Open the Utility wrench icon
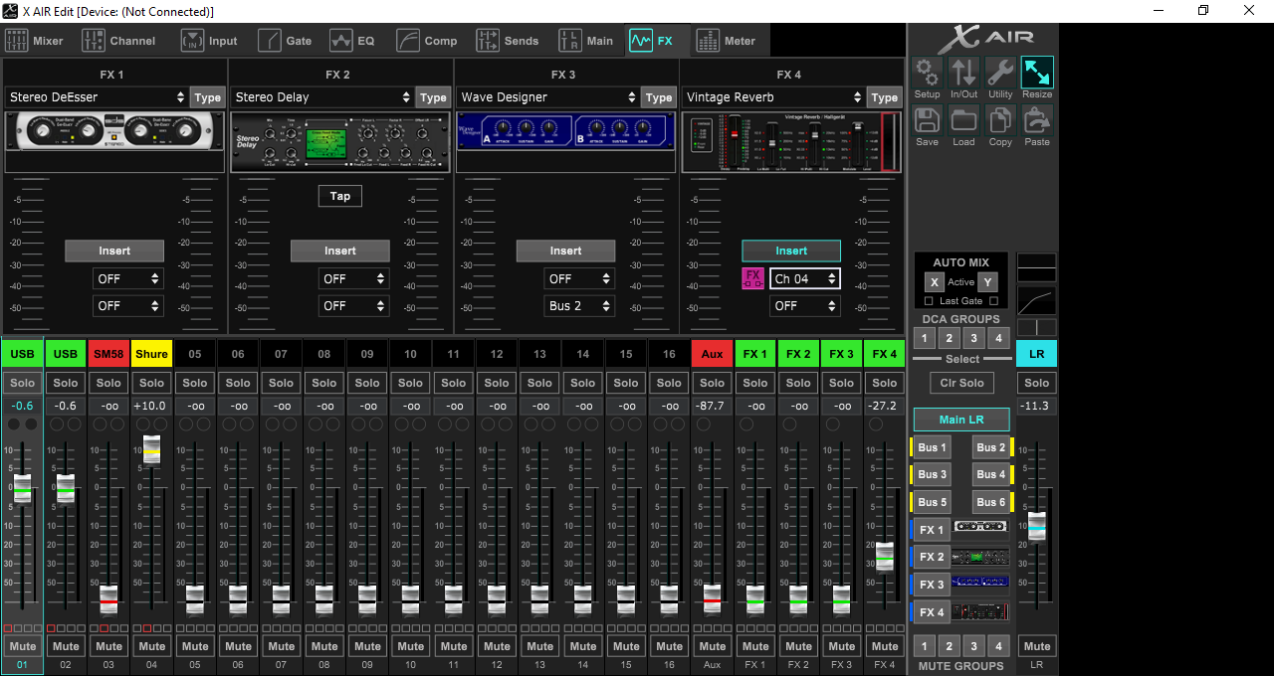Screen dimensions: 1274x676 [1000, 73]
